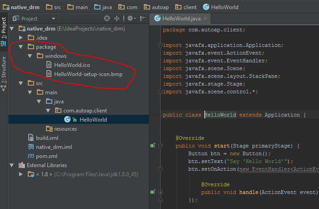
Task: Select pom.xml file name in tree
Action: pyautogui.click(x=46, y=156)
